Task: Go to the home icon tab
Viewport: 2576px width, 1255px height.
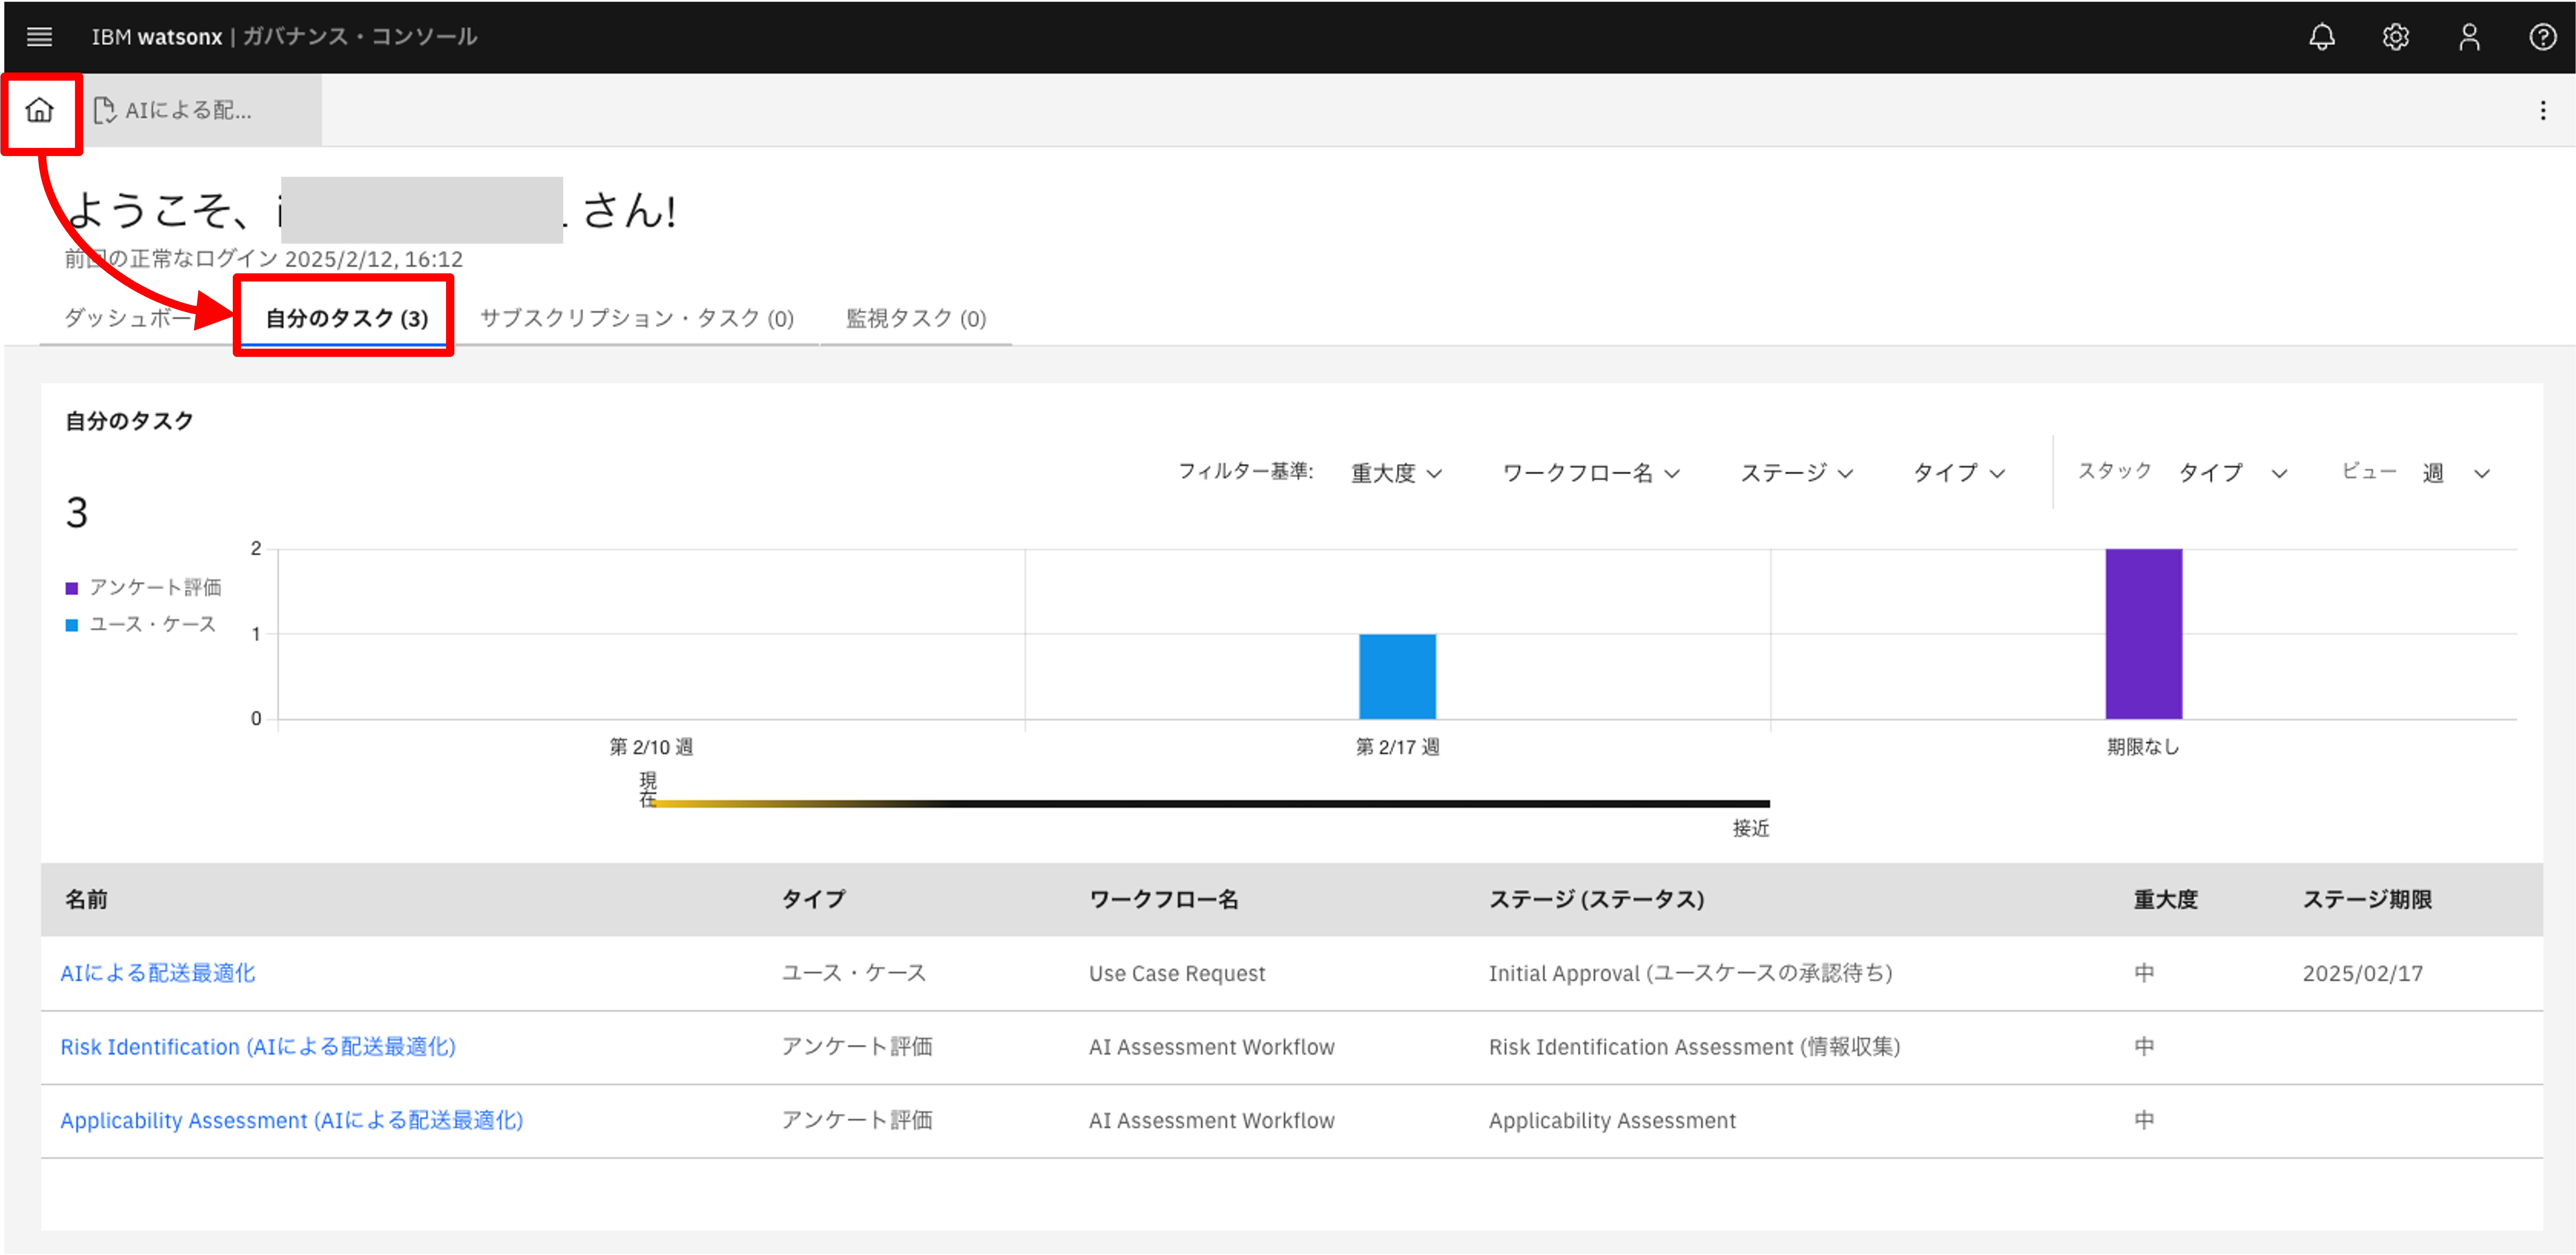Action: (x=40, y=110)
